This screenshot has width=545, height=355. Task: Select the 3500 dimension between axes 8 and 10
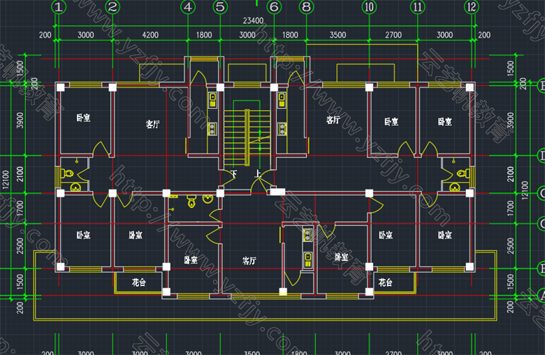337,35
